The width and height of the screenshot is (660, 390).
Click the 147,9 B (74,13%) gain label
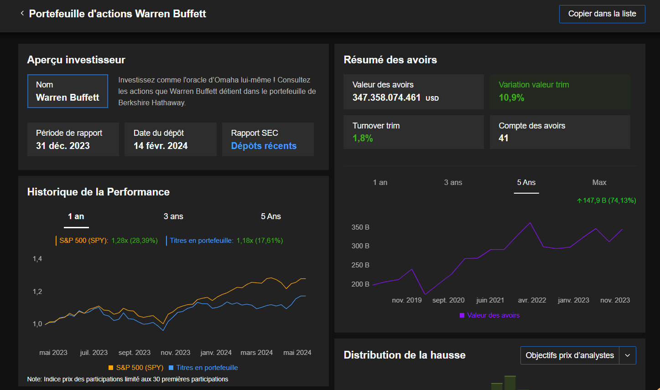[606, 200]
